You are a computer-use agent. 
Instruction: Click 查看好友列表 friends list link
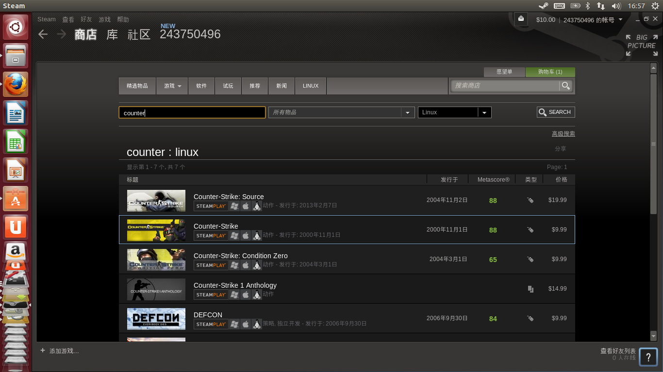(618, 351)
